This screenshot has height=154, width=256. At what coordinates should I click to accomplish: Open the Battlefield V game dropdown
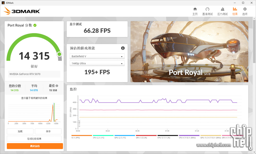click(97, 56)
